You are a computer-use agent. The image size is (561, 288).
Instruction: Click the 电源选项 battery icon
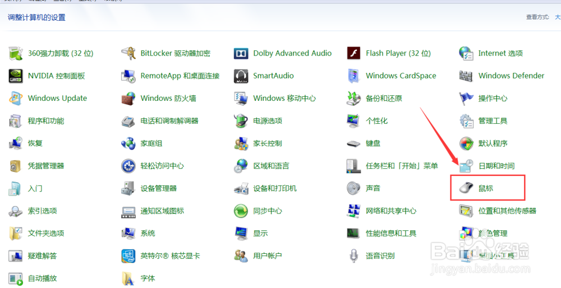(x=241, y=121)
